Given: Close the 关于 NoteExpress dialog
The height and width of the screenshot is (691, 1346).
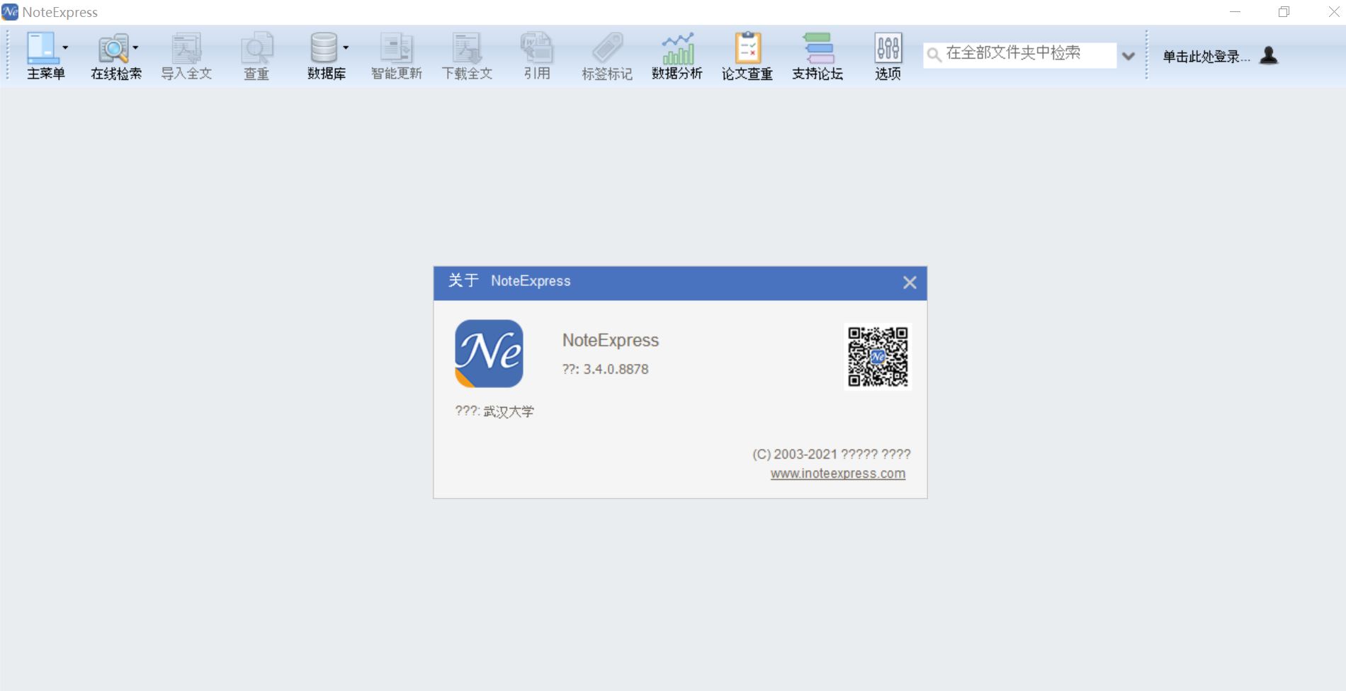Looking at the screenshot, I should click(x=910, y=282).
